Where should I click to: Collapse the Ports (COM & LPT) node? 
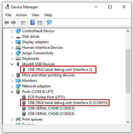[12, 92]
